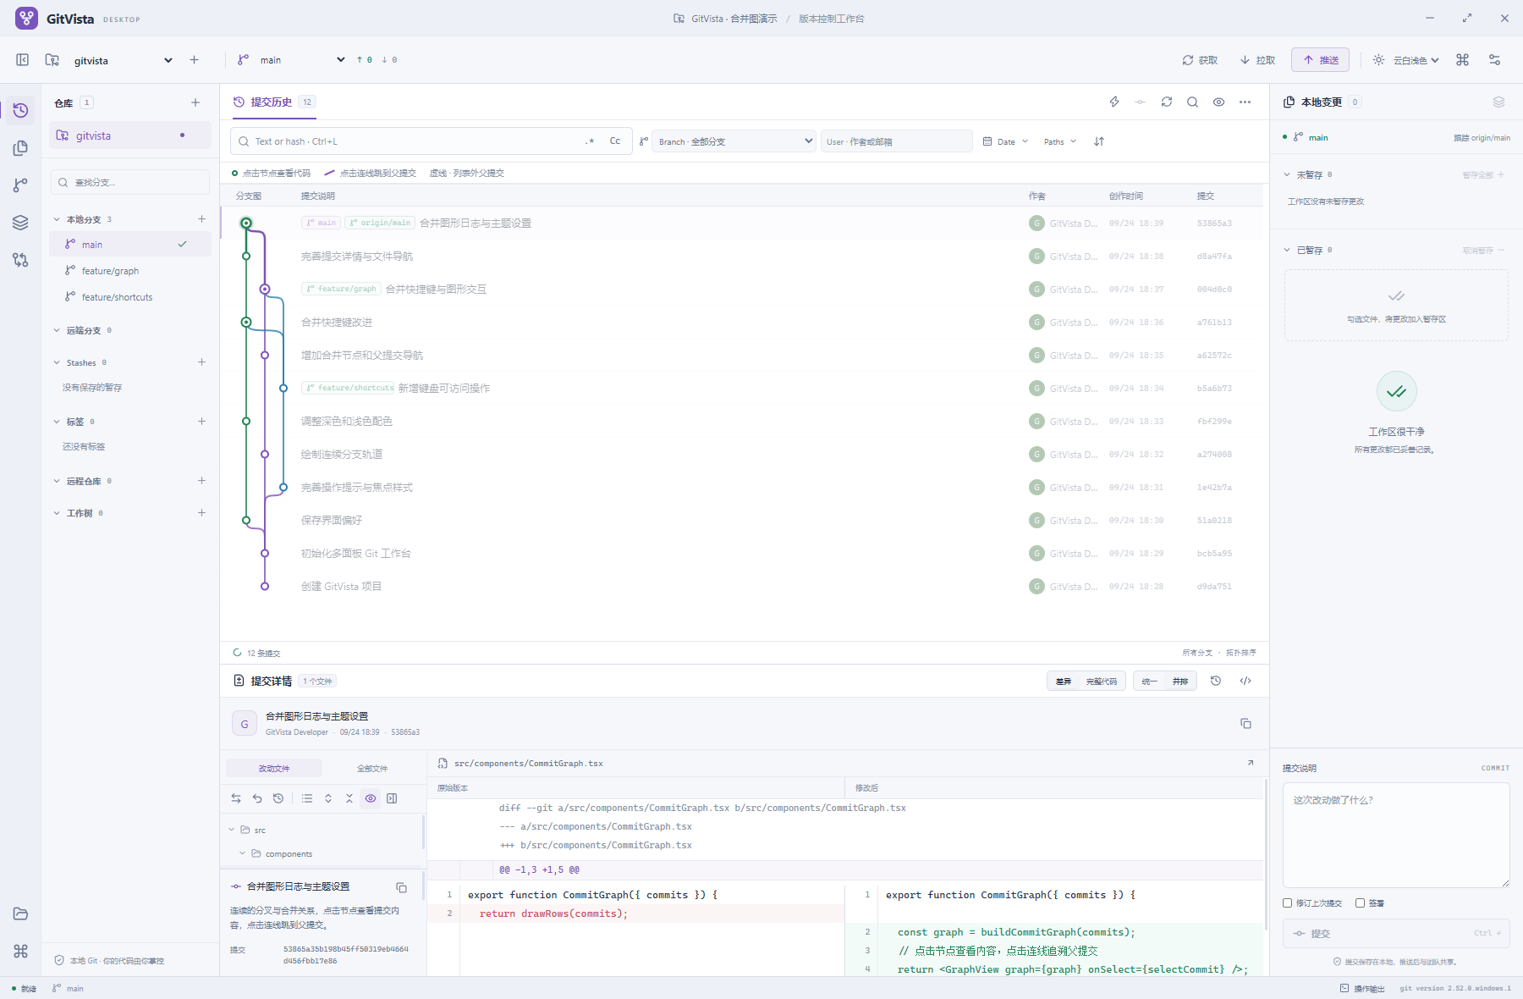Open the history icon in commit details toolbar

pos(1216,681)
